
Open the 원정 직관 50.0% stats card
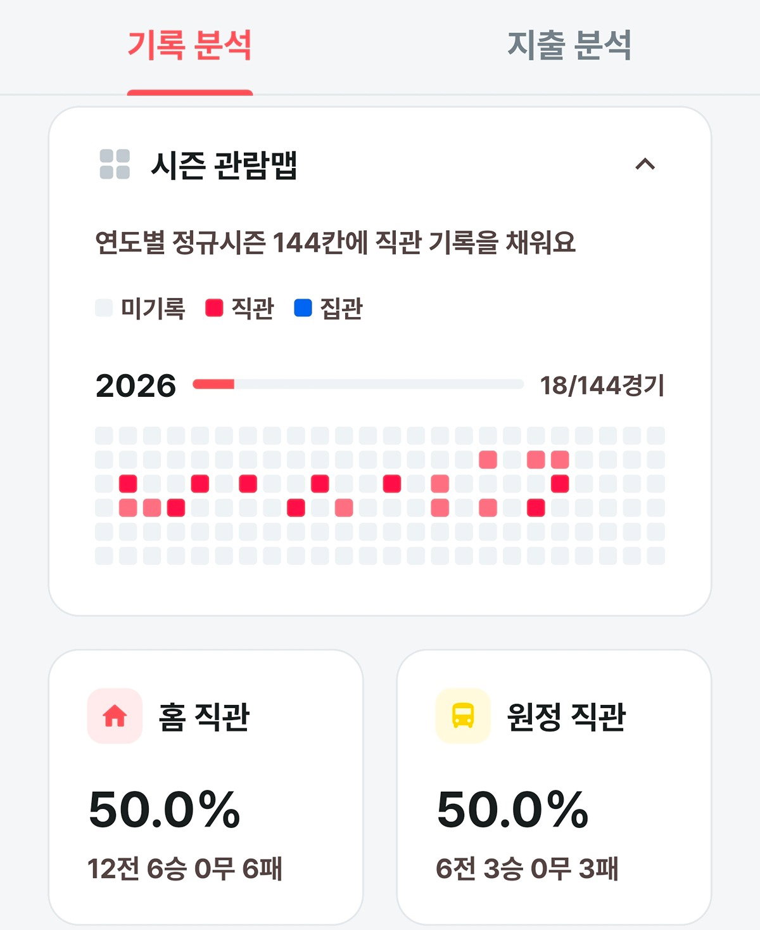coord(554,787)
